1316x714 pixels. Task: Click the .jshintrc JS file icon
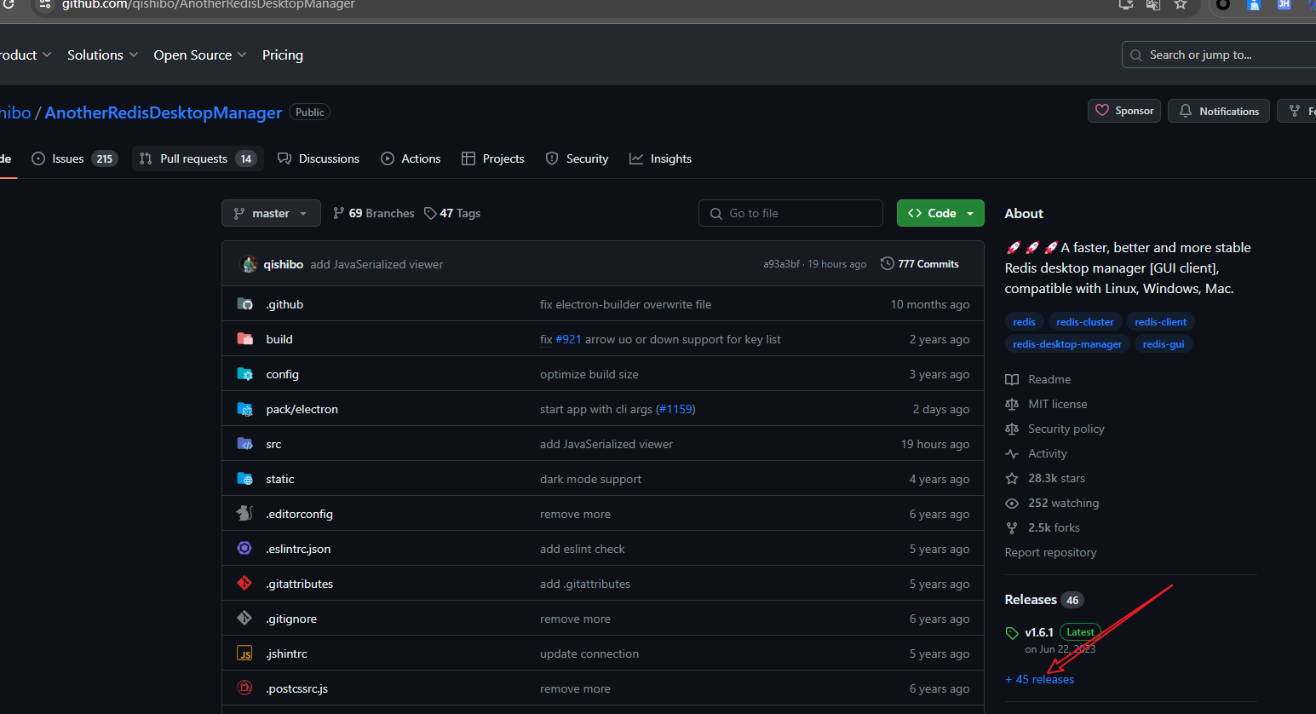pyautogui.click(x=245, y=654)
